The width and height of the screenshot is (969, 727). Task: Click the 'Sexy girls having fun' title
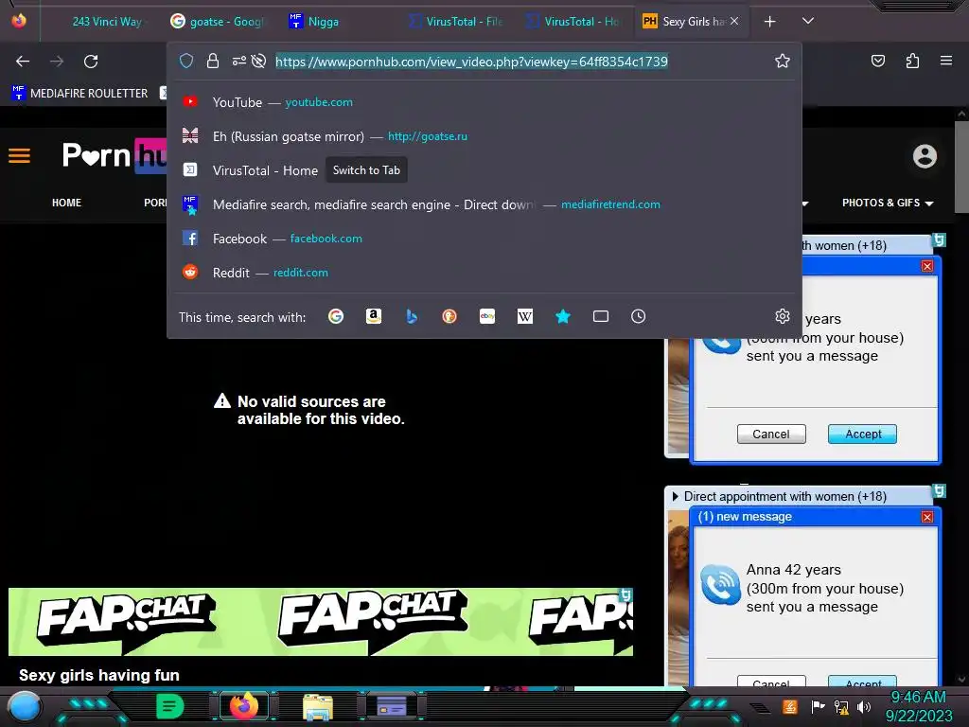tap(98, 675)
